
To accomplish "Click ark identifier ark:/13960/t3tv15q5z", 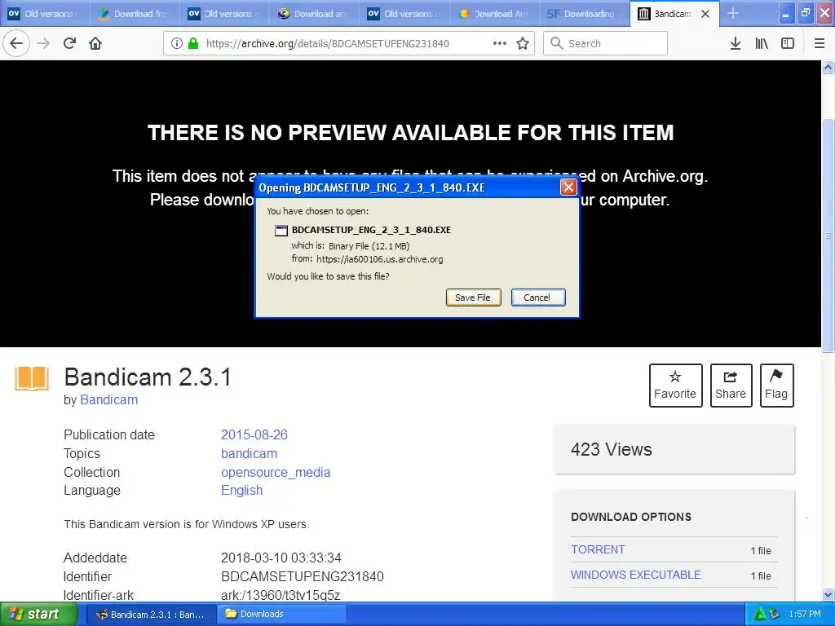I will [x=281, y=595].
